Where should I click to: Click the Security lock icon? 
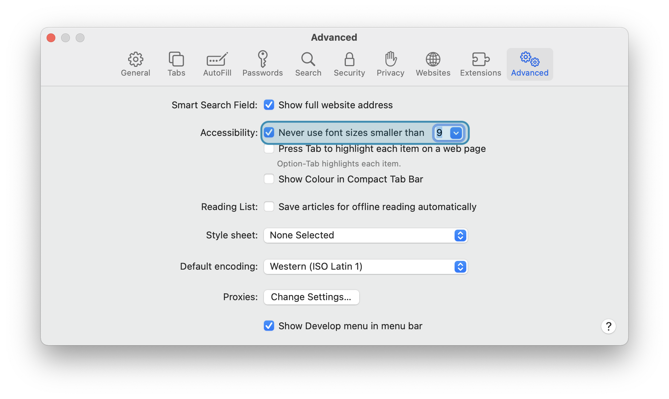click(349, 64)
